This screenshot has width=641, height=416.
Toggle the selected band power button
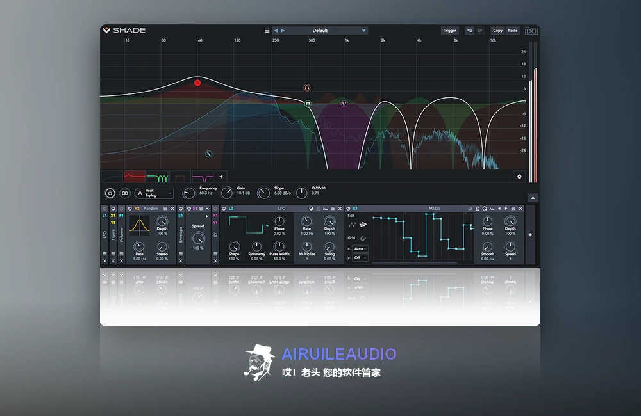110,193
